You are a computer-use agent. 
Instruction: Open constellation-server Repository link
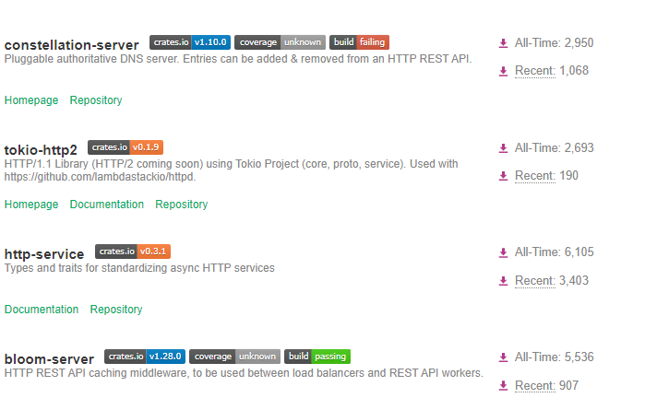[x=96, y=100]
